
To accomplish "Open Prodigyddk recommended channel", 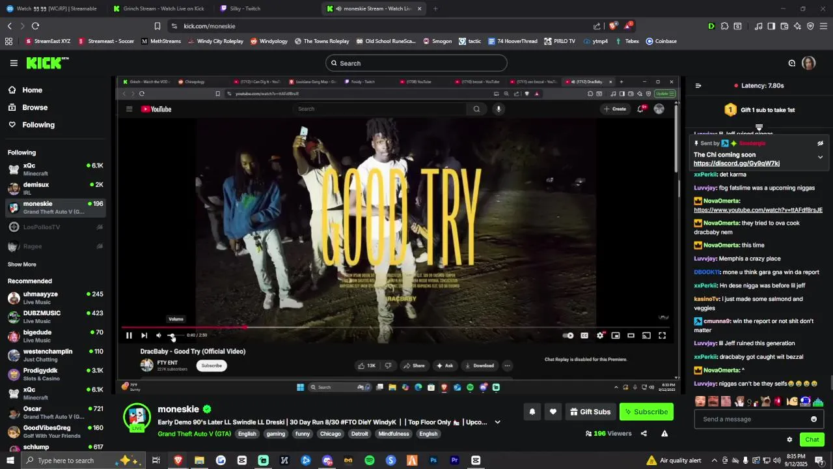I will click(x=55, y=374).
